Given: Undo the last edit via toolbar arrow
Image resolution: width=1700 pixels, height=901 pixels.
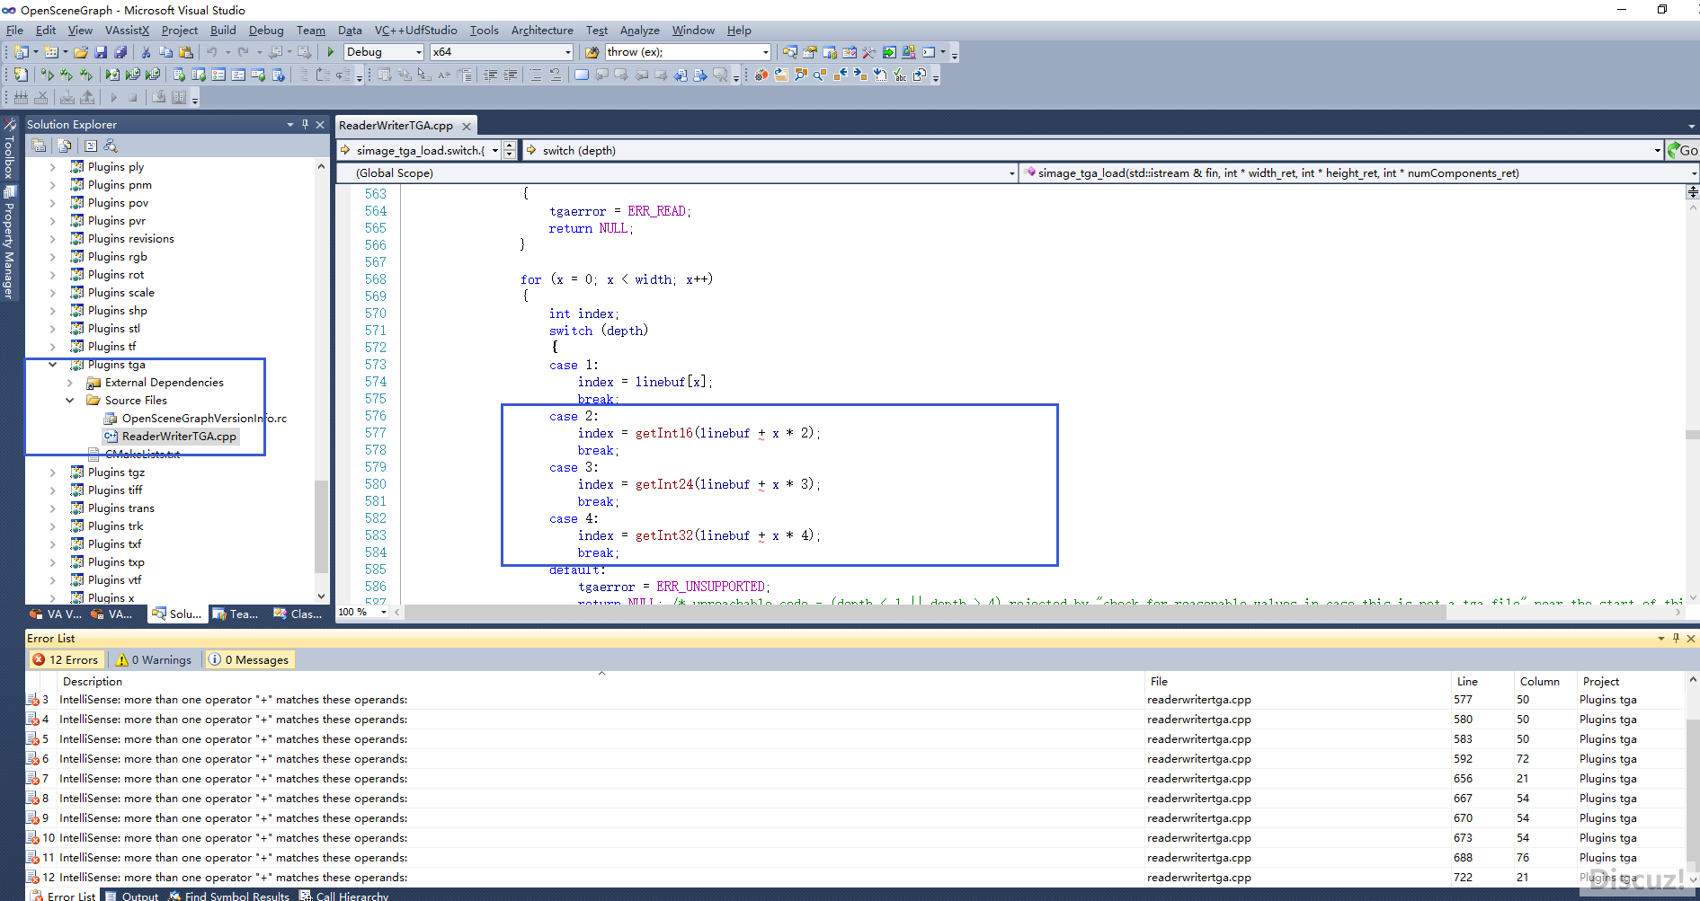Looking at the screenshot, I should (x=211, y=52).
